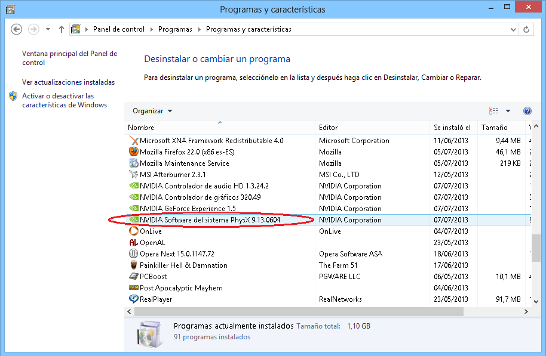Go up one folder level
The width and height of the screenshot is (546, 356).
click(62, 29)
